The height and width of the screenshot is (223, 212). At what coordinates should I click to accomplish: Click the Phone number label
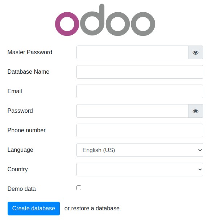click(26, 130)
